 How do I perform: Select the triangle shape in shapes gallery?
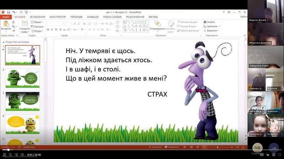tap(125, 26)
